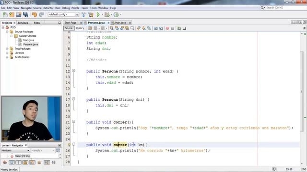
Task: Click Sort by Name icon in Navigator
Action: click(x=47, y=162)
